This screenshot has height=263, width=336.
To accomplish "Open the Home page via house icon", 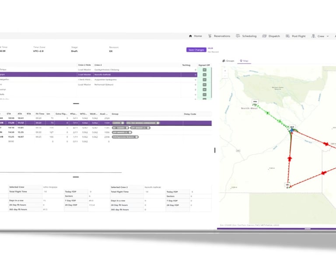I will click(x=190, y=36).
